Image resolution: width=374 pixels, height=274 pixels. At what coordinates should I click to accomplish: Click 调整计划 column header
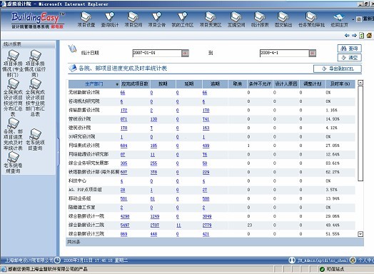coord(312,84)
